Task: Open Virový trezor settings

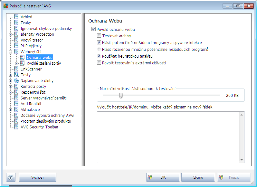Action: click(x=32, y=40)
